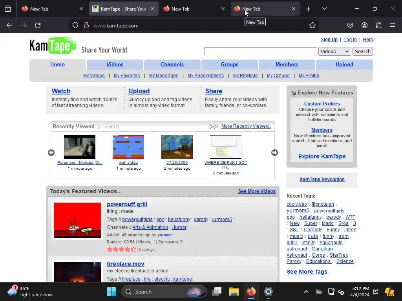Click the yurmom5 tag in Recent Tags
Screen dimensions: 402x301
point(298,210)
